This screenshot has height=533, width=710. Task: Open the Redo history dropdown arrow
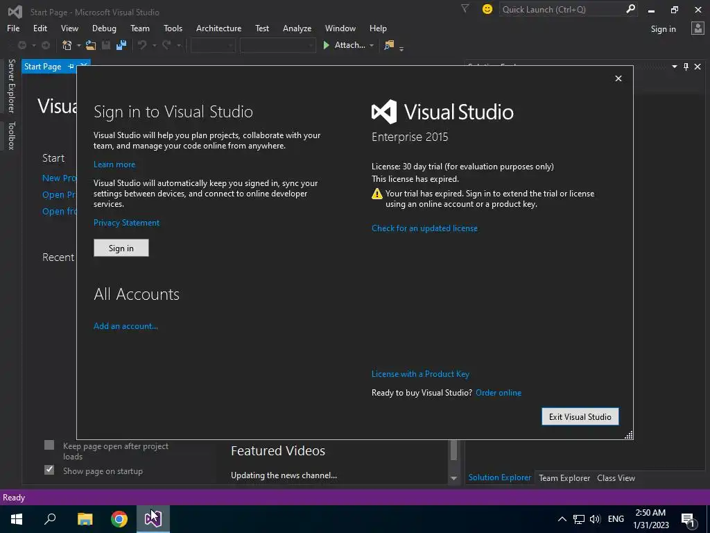click(x=179, y=45)
